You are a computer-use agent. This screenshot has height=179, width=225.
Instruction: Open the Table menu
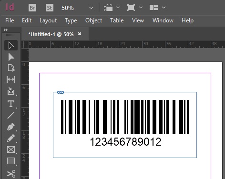click(x=117, y=20)
